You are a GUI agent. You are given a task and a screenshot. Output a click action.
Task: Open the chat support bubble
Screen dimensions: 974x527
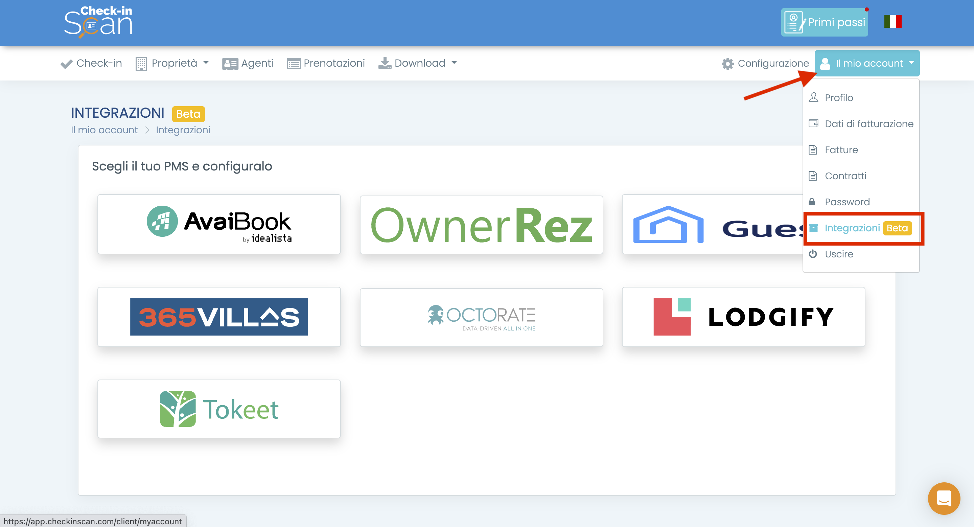[x=944, y=498]
